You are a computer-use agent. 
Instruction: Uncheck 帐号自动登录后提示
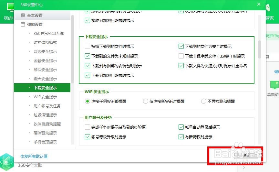[181, 127]
